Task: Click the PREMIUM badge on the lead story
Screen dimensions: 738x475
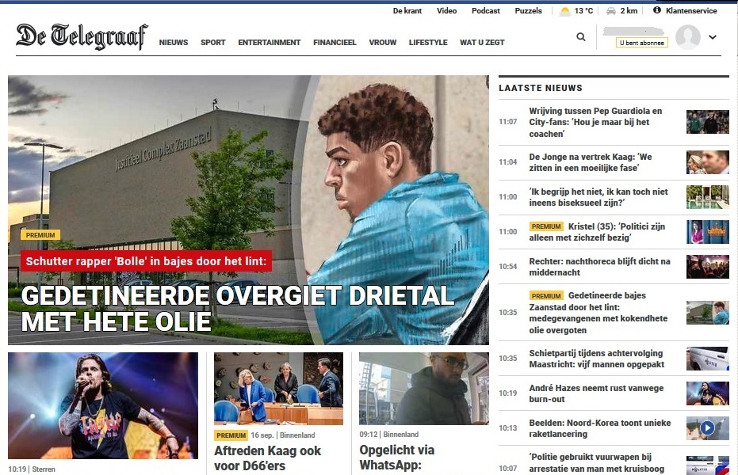Action: (40, 235)
